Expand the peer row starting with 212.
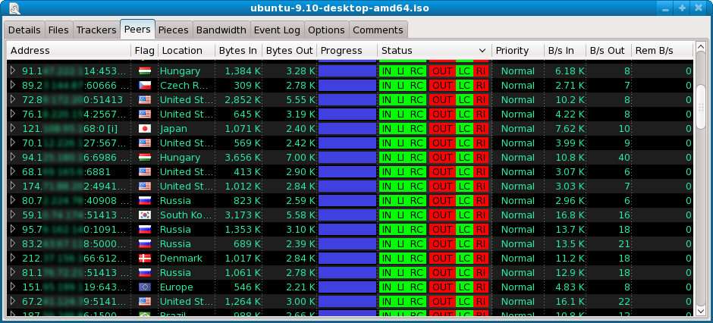 (13, 259)
